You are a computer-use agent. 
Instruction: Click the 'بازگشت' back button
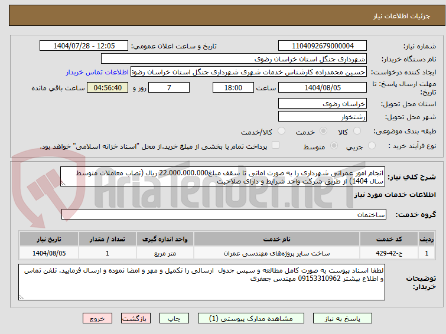136,319
